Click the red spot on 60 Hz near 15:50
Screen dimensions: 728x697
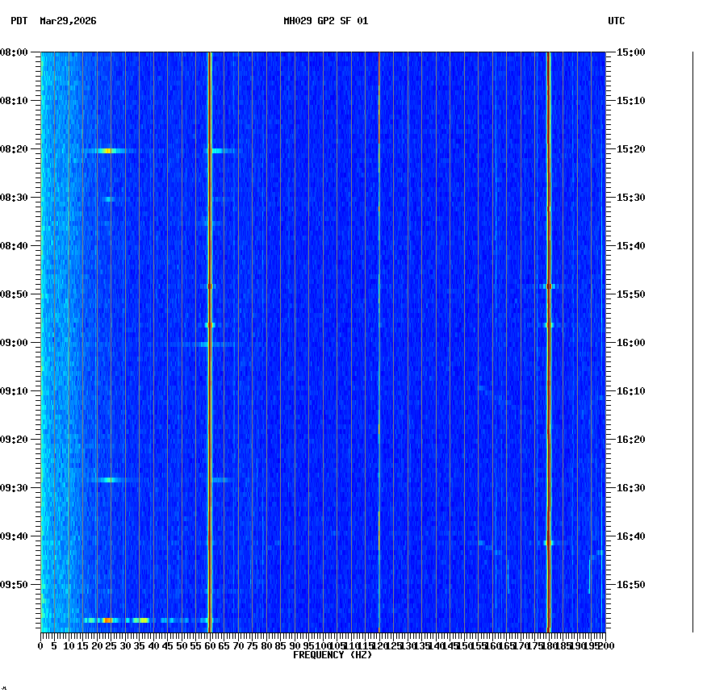[209, 286]
